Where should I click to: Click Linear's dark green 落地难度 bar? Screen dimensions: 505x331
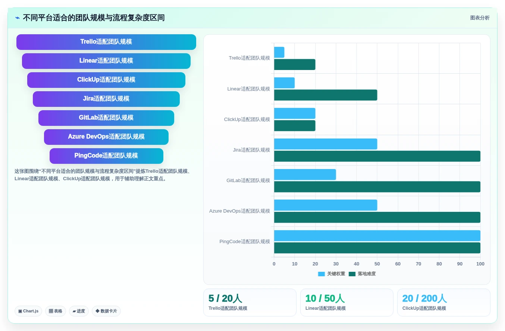[x=326, y=95]
